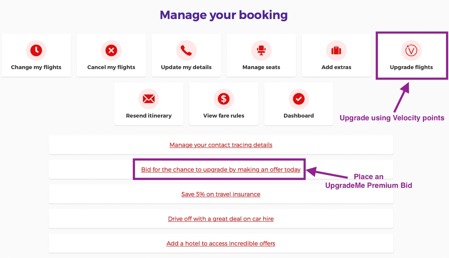Select the Manage seats seat icon
Screen dimensions: 449x258
click(261, 50)
